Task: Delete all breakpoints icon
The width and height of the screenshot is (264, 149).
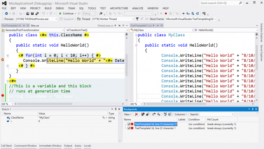Action: pyautogui.click(x=143, y=114)
